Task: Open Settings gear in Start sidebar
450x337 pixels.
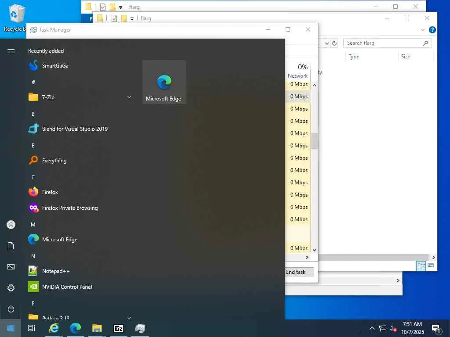Action: [11, 288]
